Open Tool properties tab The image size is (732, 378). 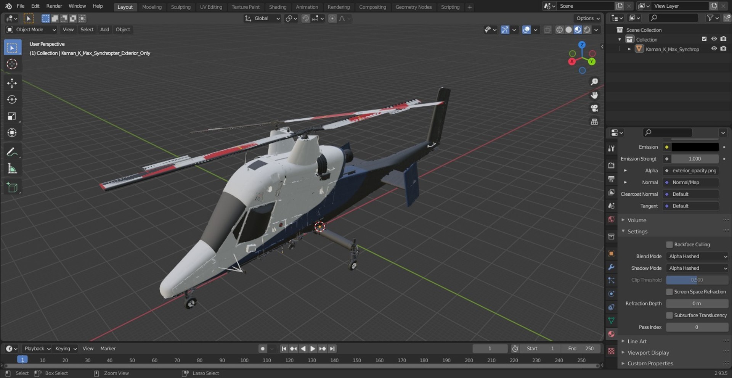tap(611, 148)
